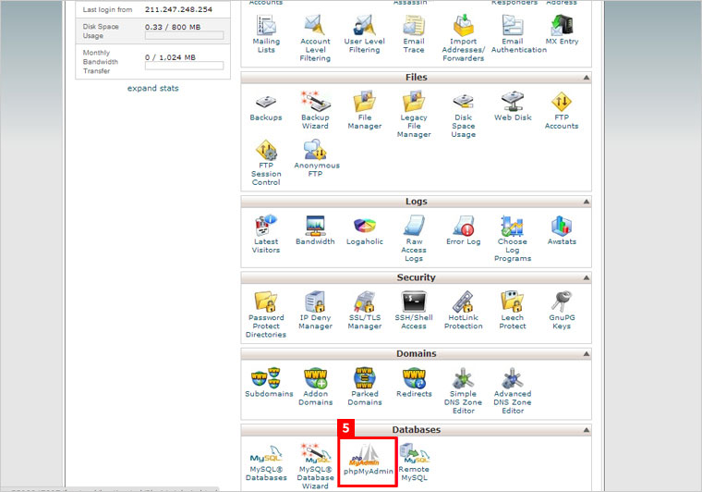Click the expand stats link
Viewport: 702px width, 492px height.
tap(153, 89)
